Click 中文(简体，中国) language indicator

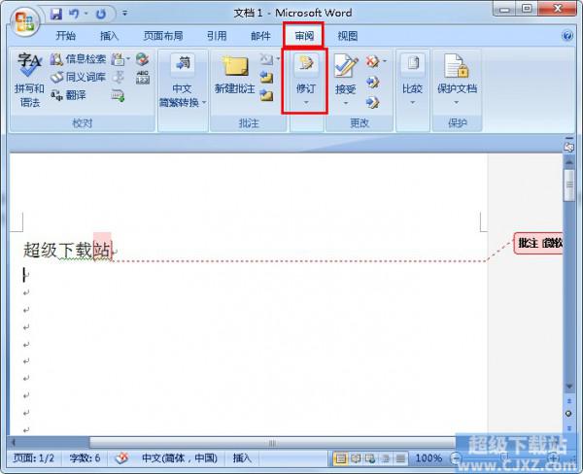[x=180, y=458]
